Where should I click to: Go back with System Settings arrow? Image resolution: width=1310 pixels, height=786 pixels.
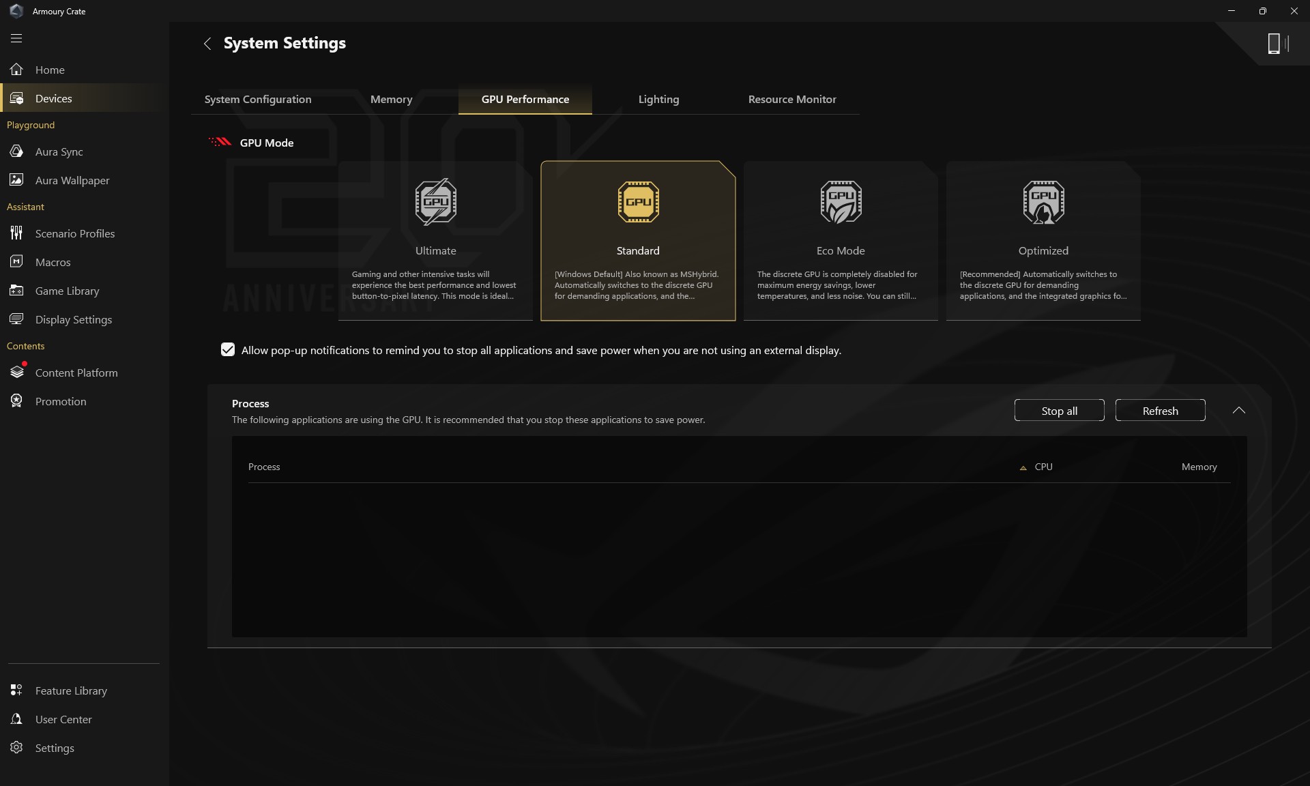[x=207, y=44]
